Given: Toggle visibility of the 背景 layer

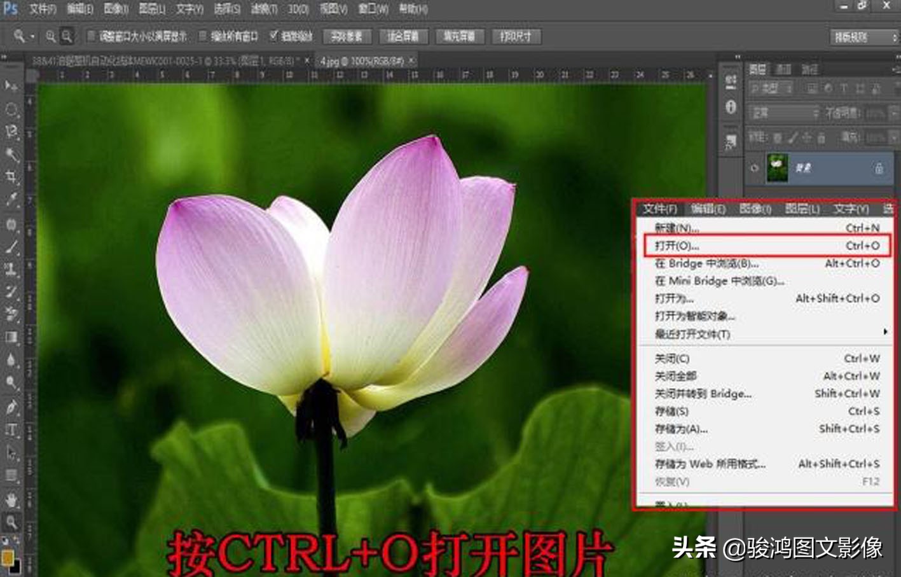Looking at the screenshot, I should 753,167.
